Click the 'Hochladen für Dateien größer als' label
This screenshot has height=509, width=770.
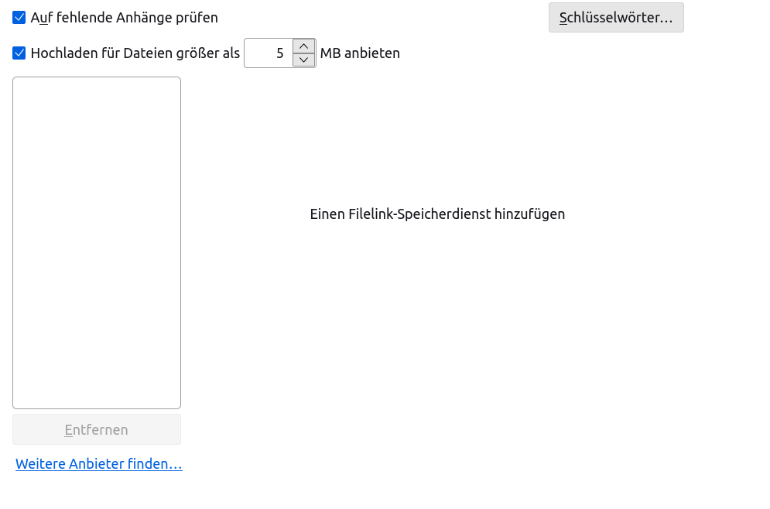[x=135, y=53]
